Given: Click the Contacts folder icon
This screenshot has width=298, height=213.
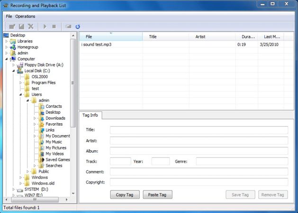Looking at the screenshot, I should click(41, 106).
